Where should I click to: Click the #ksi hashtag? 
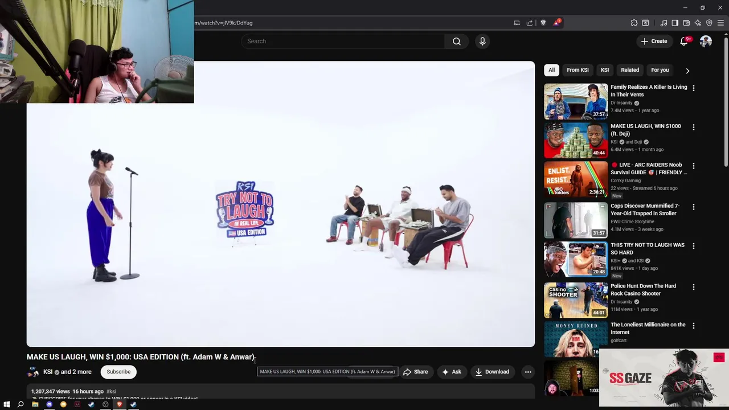[x=111, y=392]
